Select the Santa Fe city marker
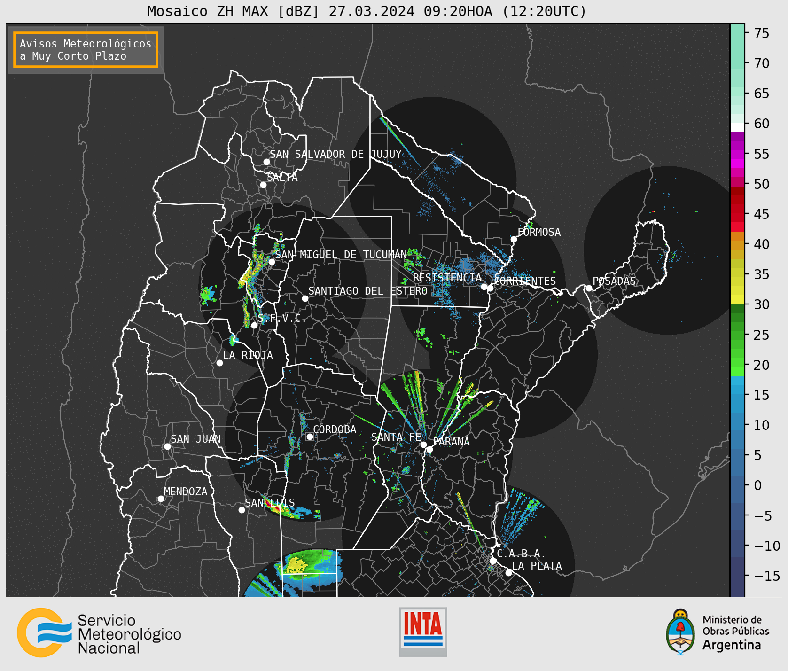This screenshot has height=671, width=788. click(423, 445)
